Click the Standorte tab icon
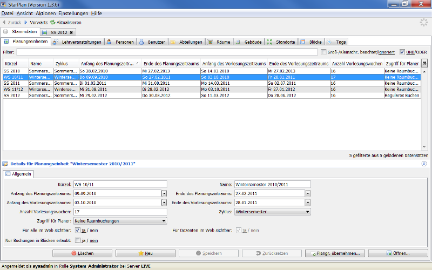432x270 pixels. pyautogui.click(x=269, y=42)
